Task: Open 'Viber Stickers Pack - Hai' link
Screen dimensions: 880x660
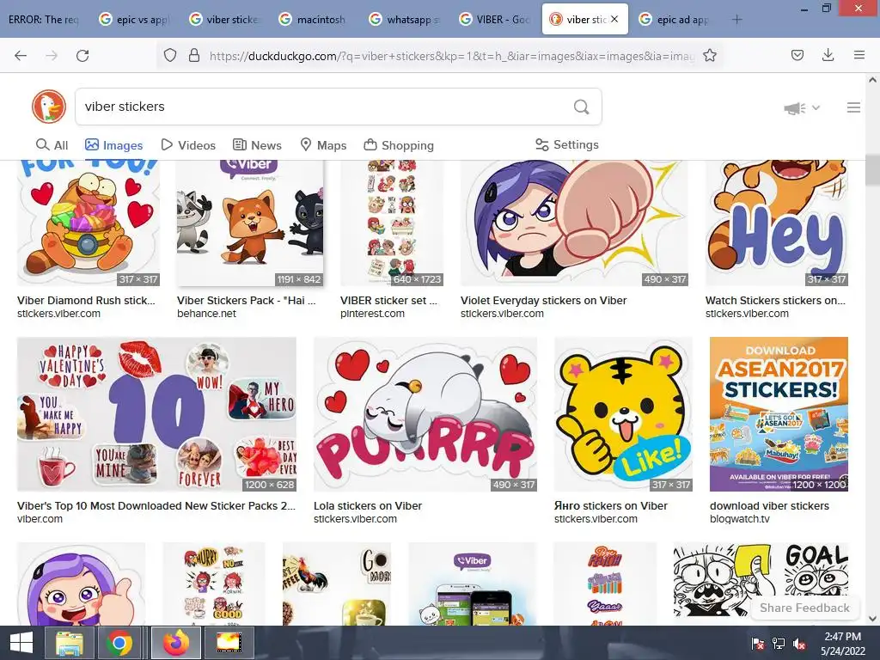Action: [x=247, y=300]
